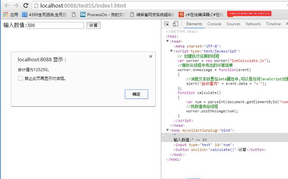288x179 pixels.
Task: Click the </head> closing tag line
Action: tap(177, 125)
